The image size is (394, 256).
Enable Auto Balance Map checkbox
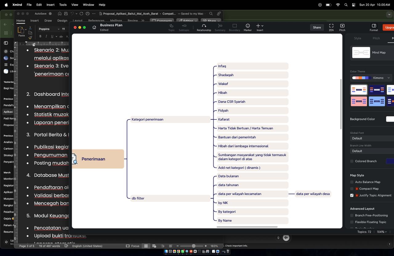(x=352, y=182)
